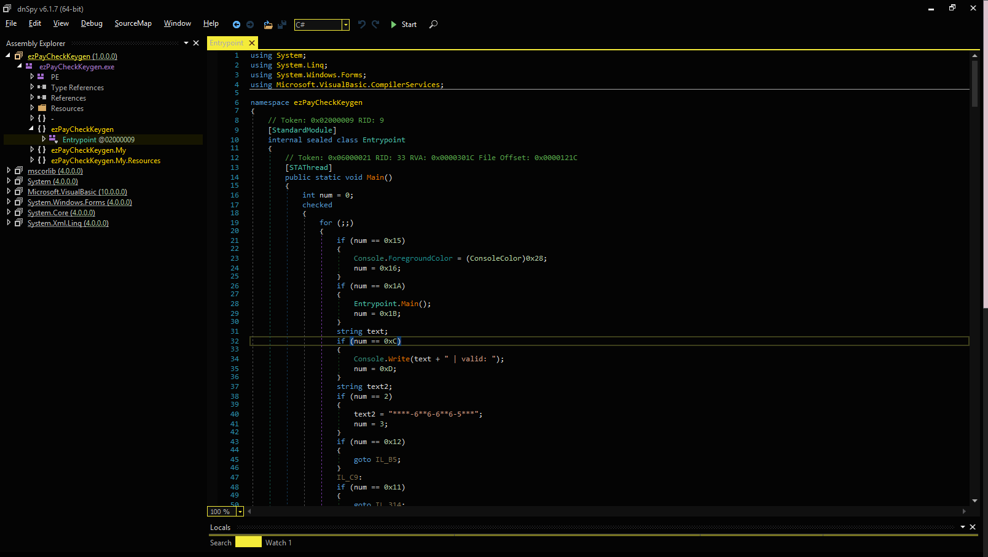988x557 pixels.
Task: Expand the mscorlib assembly node
Action: (x=9, y=171)
